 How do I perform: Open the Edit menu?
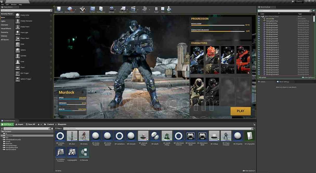7,4
